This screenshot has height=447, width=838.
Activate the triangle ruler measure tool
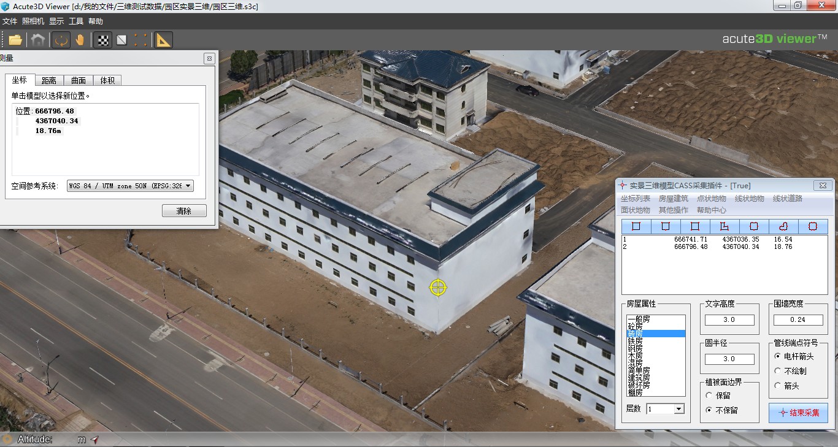click(x=163, y=40)
